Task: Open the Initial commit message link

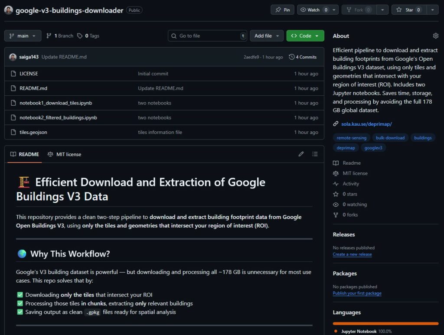Action: pos(153,74)
